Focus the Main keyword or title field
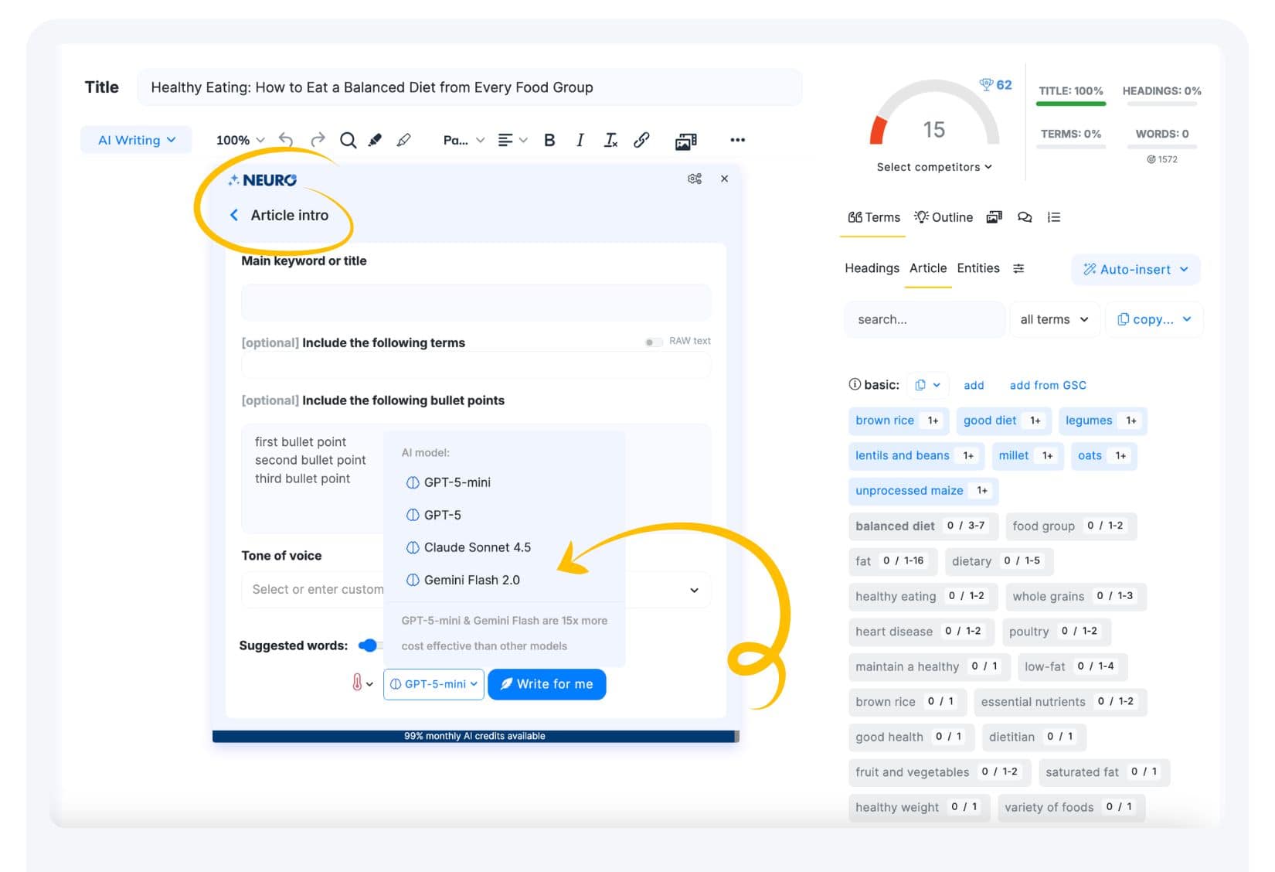 pos(476,302)
